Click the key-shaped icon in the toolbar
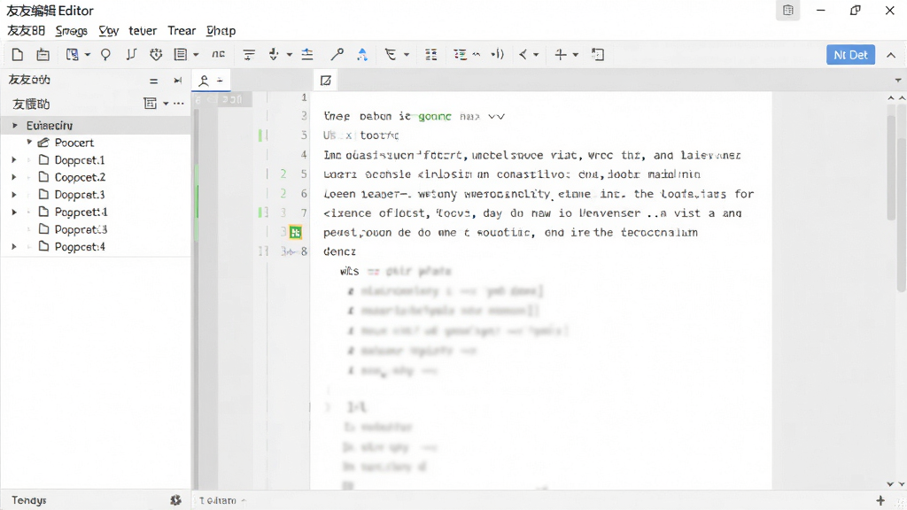Screen dimensions: 907x510 (337, 54)
